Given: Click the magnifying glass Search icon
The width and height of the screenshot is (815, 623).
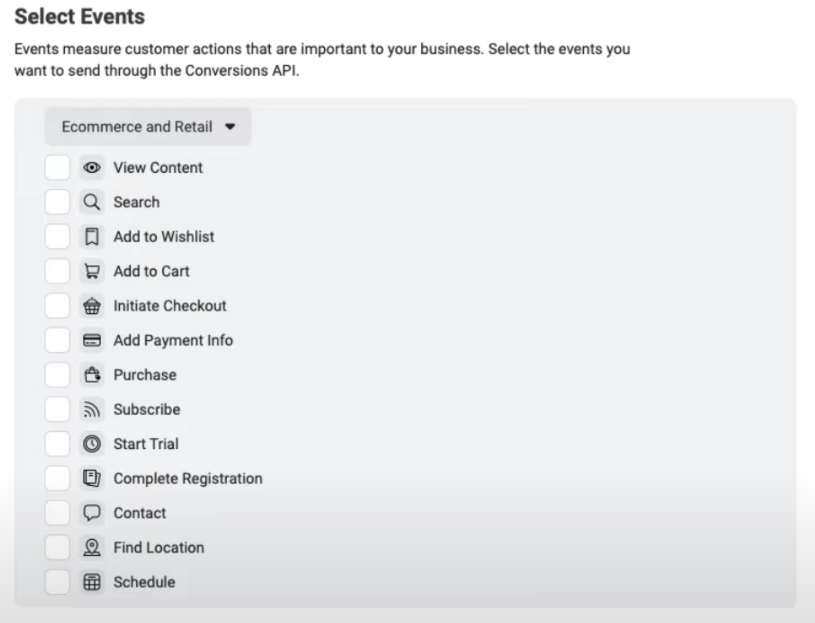Looking at the screenshot, I should 92,202.
